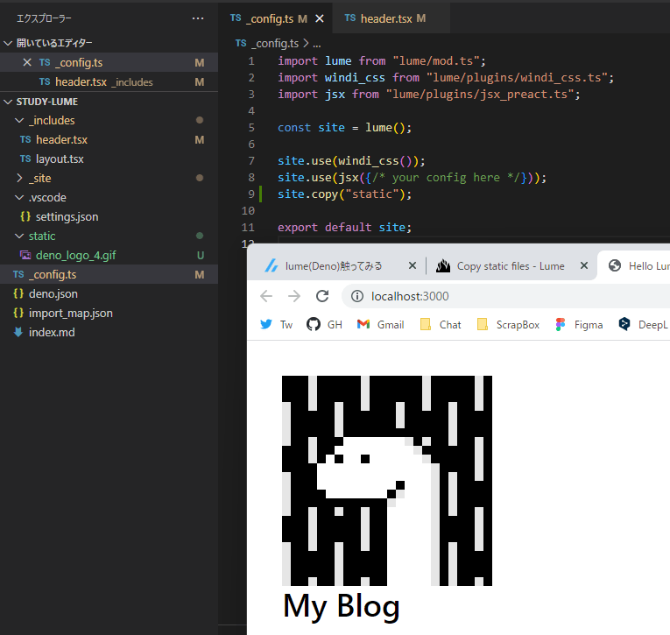Open the Gmail bookmark
Image resolution: width=670 pixels, height=635 pixels.
pyautogui.click(x=380, y=325)
